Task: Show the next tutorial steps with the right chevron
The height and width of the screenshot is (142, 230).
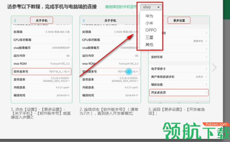Action: coord(214,68)
